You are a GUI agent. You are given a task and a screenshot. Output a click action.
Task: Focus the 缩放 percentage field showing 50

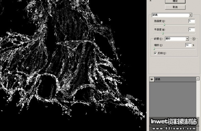188,45
